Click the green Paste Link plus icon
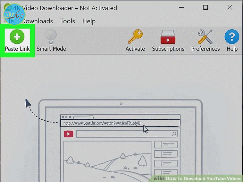Image resolution: width=243 pixels, height=182 pixels. point(17,37)
